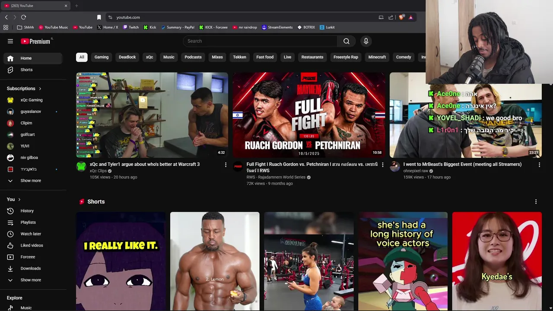Image resolution: width=553 pixels, height=311 pixels.
Task: Open the Subscriptions section chevron
Action: pos(40,89)
